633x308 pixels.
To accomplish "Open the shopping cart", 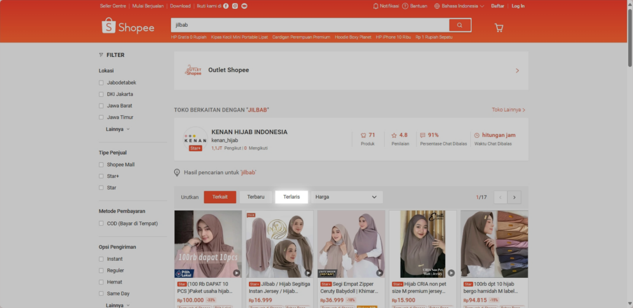I will (x=499, y=27).
